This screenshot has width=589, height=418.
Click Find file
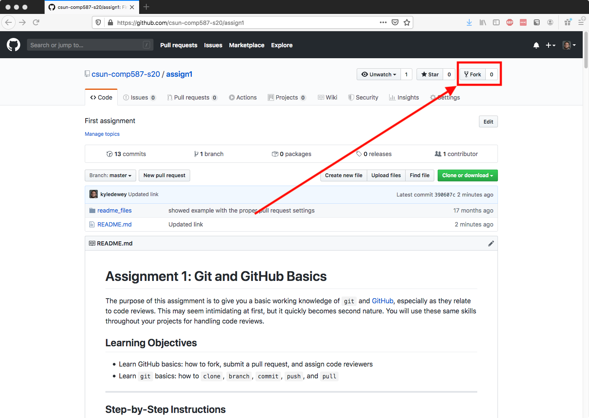(420, 175)
